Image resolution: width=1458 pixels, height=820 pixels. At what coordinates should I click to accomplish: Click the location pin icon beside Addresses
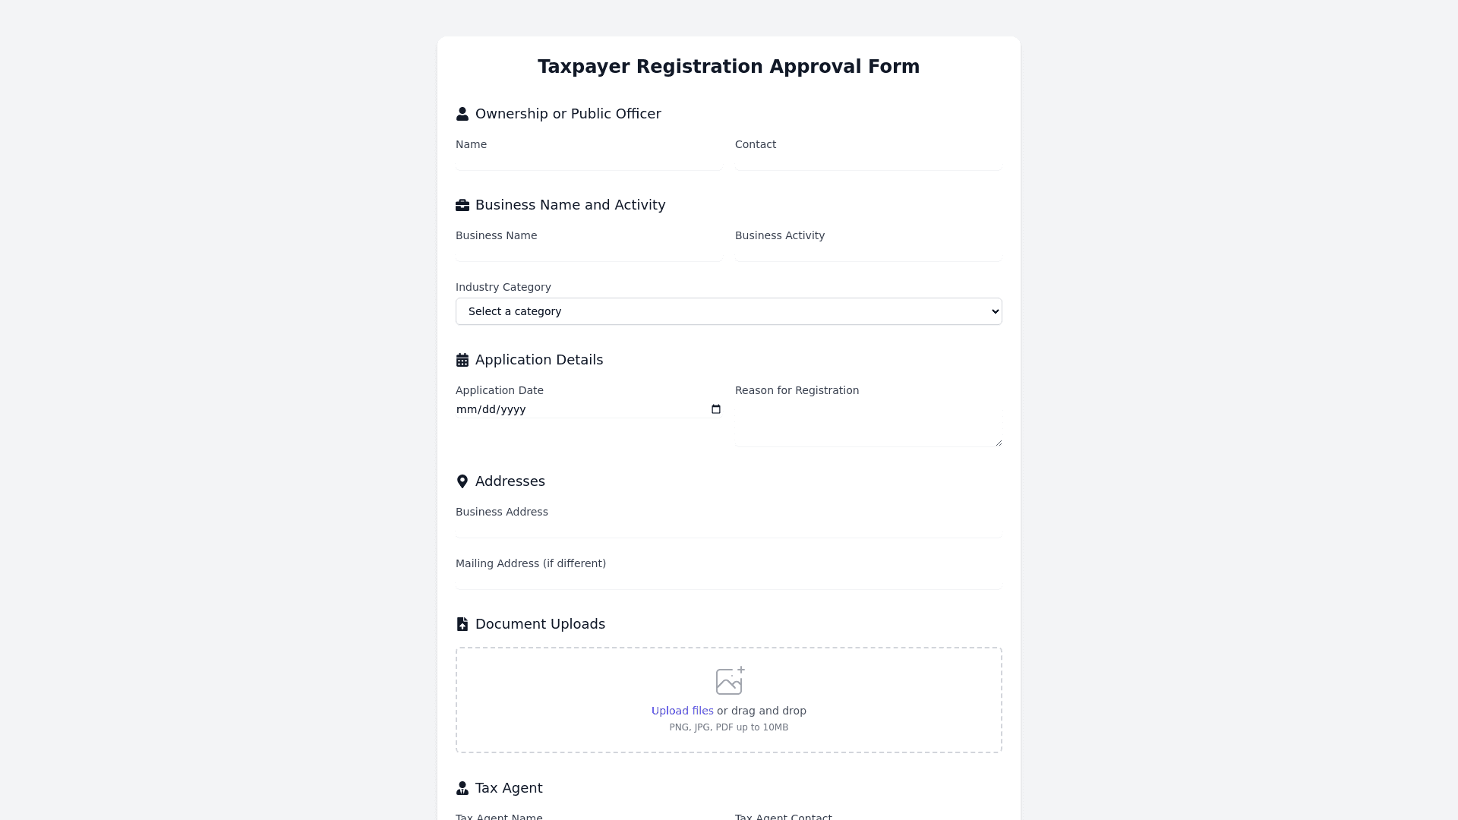[x=462, y=481]
